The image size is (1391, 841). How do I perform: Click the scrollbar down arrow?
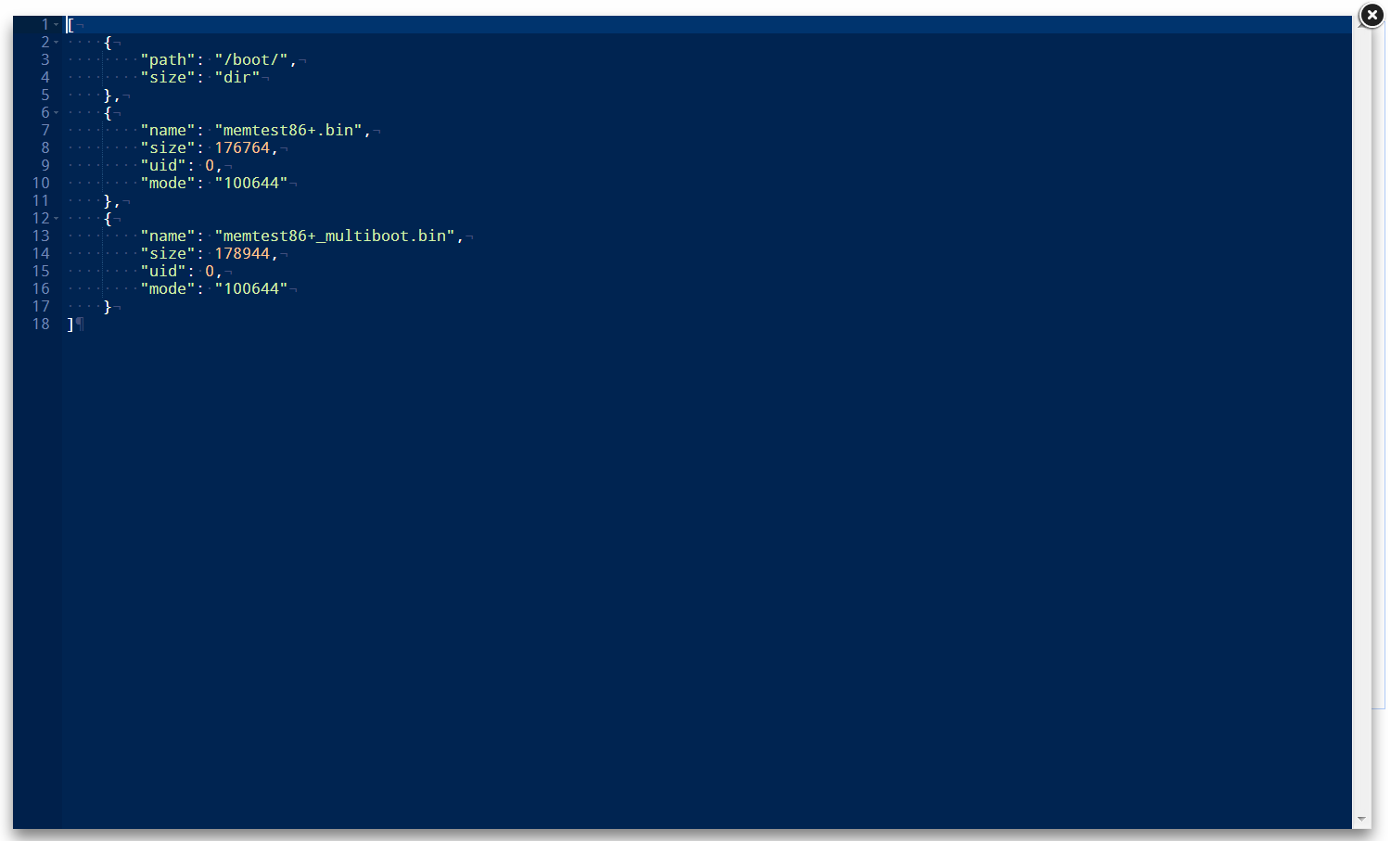pyautogui.click(x=1360, y=820)
